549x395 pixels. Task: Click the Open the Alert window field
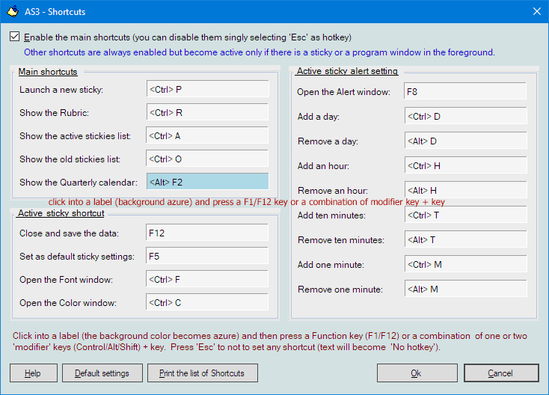click(x=464, y=92)
